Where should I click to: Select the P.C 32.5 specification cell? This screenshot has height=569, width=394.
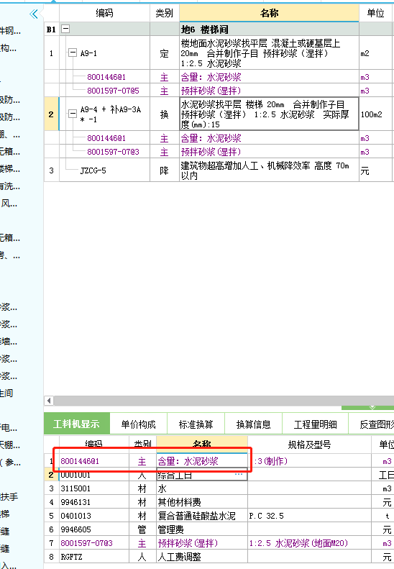click(x=309, y=516)
